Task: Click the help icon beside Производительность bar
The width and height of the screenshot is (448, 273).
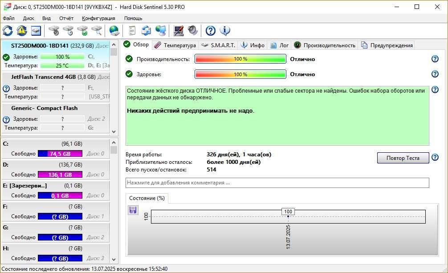Action: (435, 59)
